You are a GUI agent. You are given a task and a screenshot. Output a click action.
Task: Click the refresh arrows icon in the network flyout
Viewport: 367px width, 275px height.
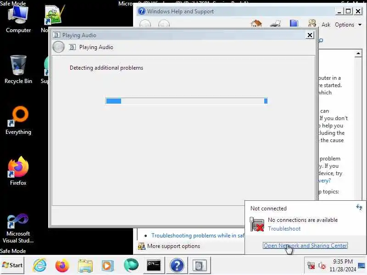tap(359, 207)
